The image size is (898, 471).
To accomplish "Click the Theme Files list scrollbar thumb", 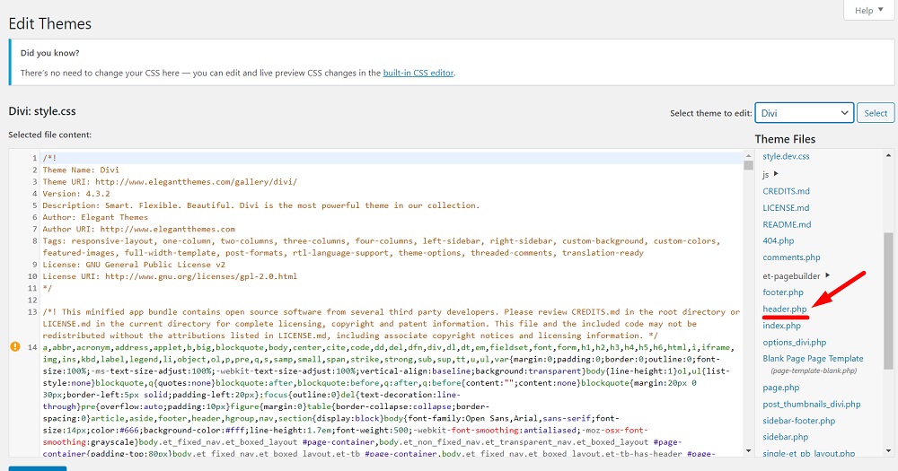I will click(888, 301).
